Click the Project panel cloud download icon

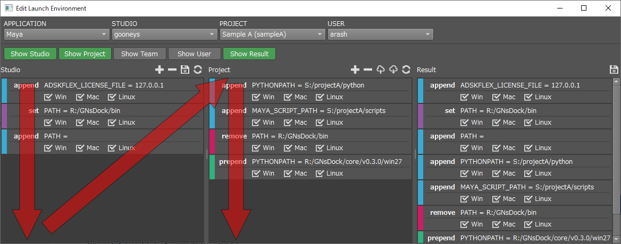[x=393, y=69]
